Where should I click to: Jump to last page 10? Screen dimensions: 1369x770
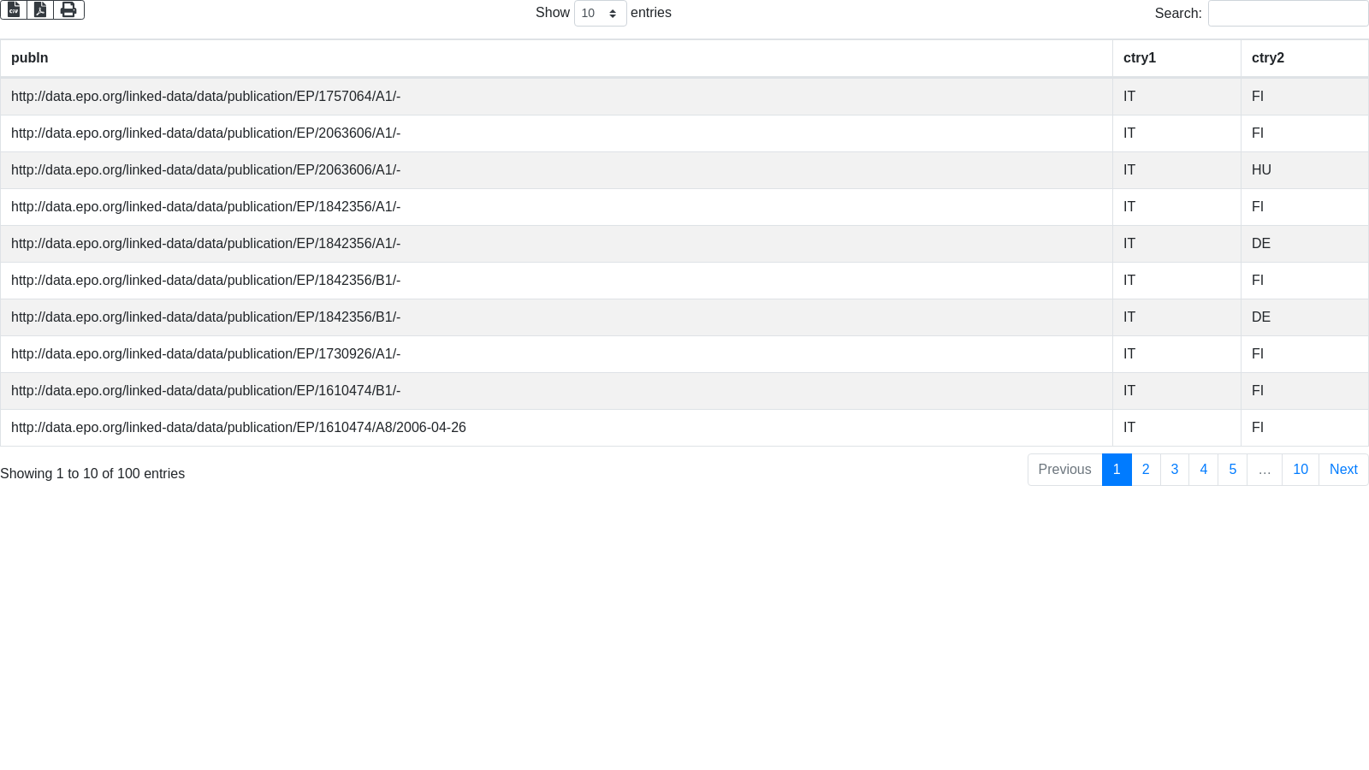tap(1300, 470)
